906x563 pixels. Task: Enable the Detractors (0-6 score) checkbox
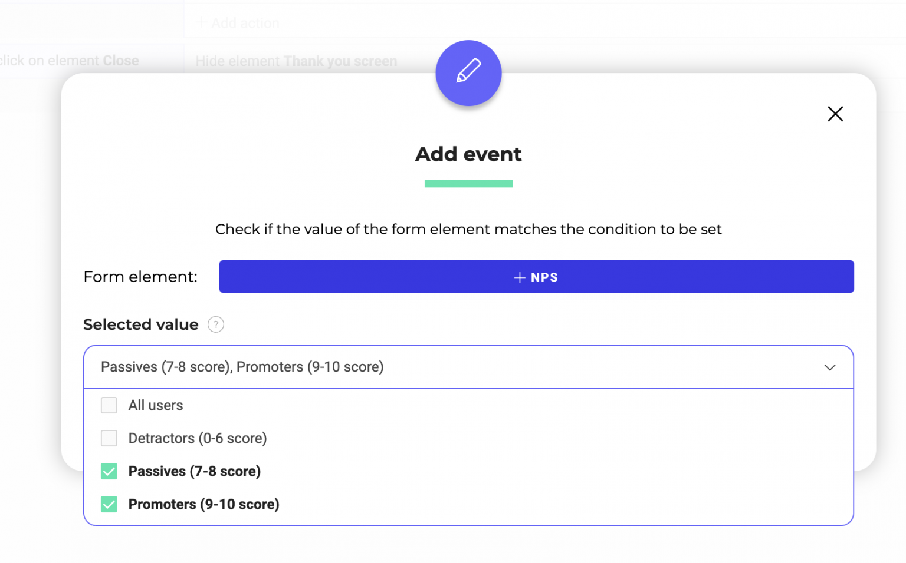pos(109,438)
